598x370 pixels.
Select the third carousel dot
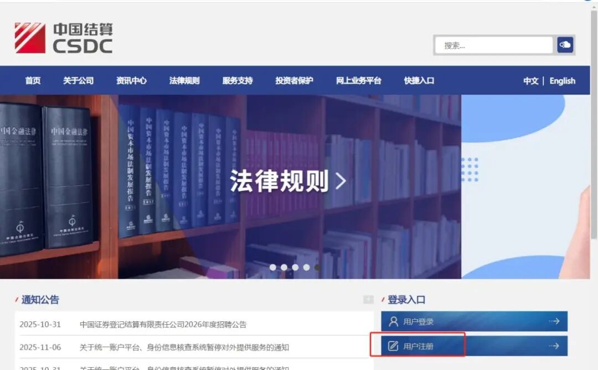(295, 268)
